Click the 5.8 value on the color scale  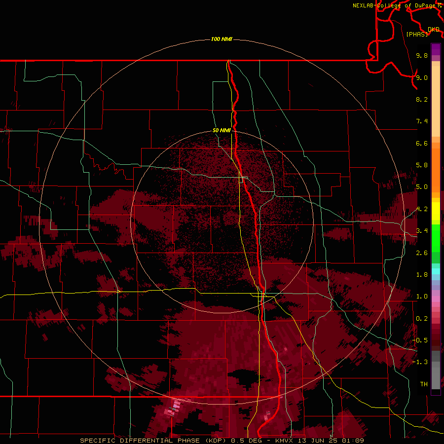422,165
